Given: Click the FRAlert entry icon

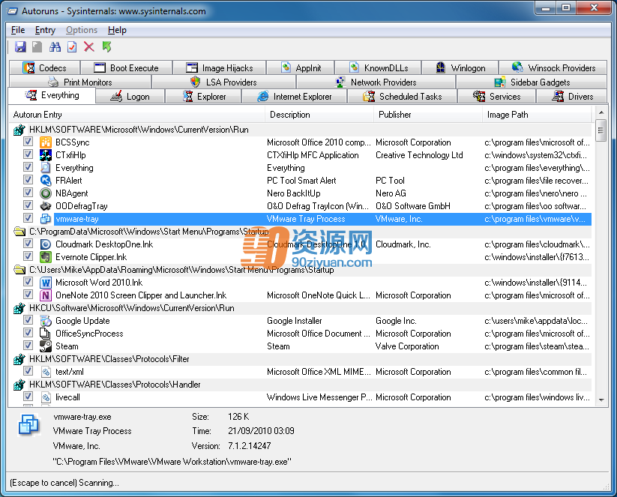Looking at the screenshot, I should click(x=46, y=181).
